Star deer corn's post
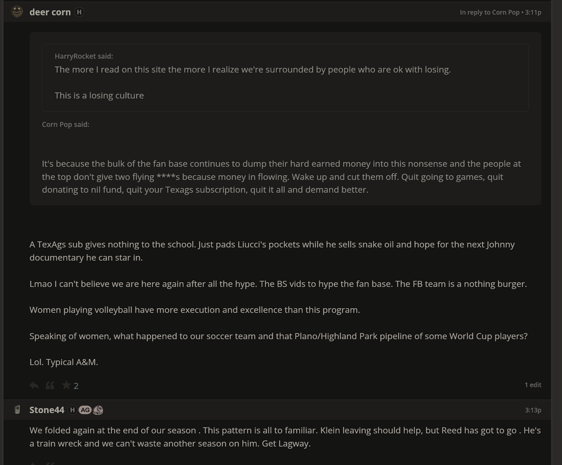The width and height of the screenshot is (562, 465). click(66, 385)
